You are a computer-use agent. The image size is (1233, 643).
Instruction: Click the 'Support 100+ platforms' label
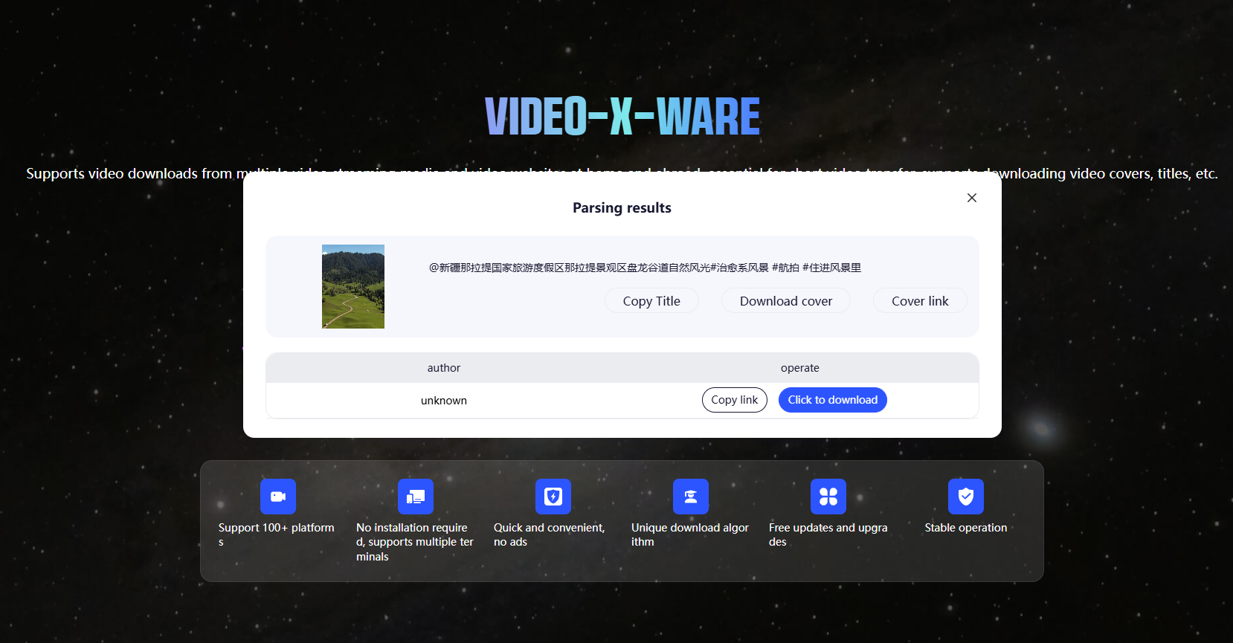[277, 534]
